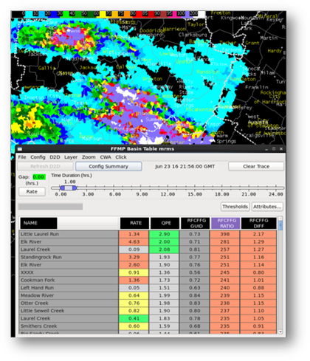This screenshot has width=310, height=361.
Task: Click the Config Summary button
Action: [x=108, y=166]
